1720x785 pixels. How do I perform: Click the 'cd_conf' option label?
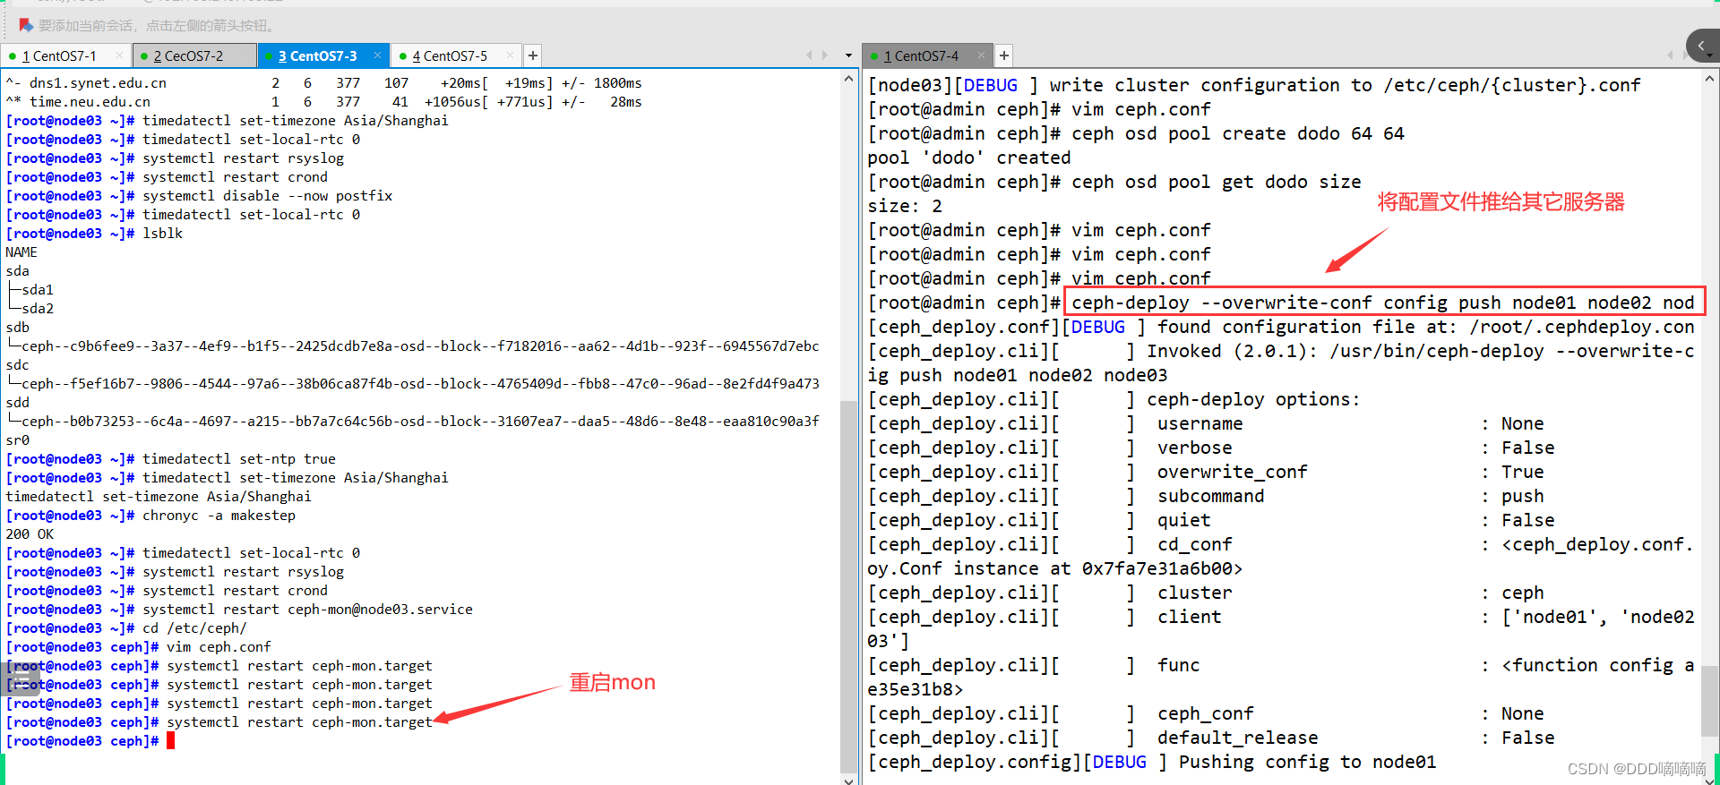point(1194,544)
